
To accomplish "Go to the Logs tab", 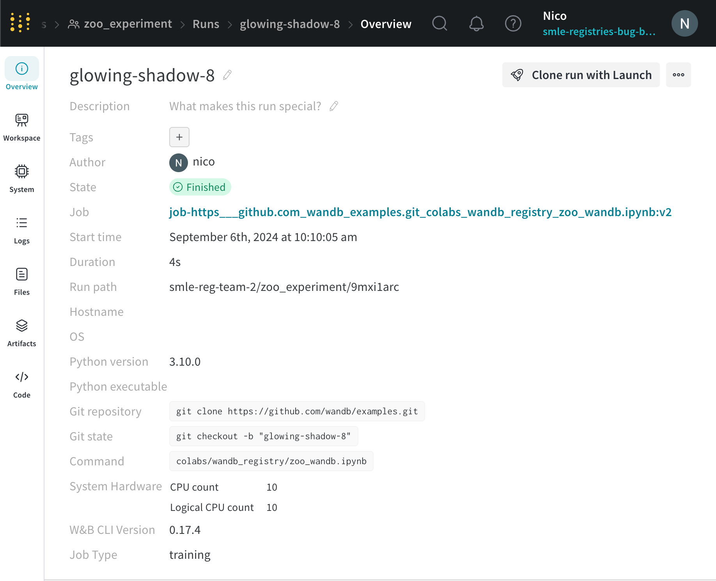I will pyautogui.click(x=22, y=230).
